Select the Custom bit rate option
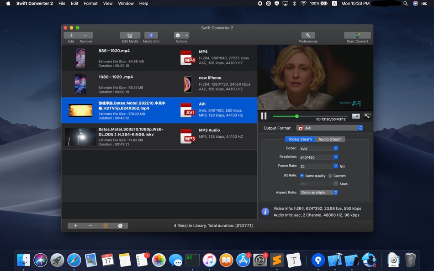 pyautogui.click(x=330, y=175)
